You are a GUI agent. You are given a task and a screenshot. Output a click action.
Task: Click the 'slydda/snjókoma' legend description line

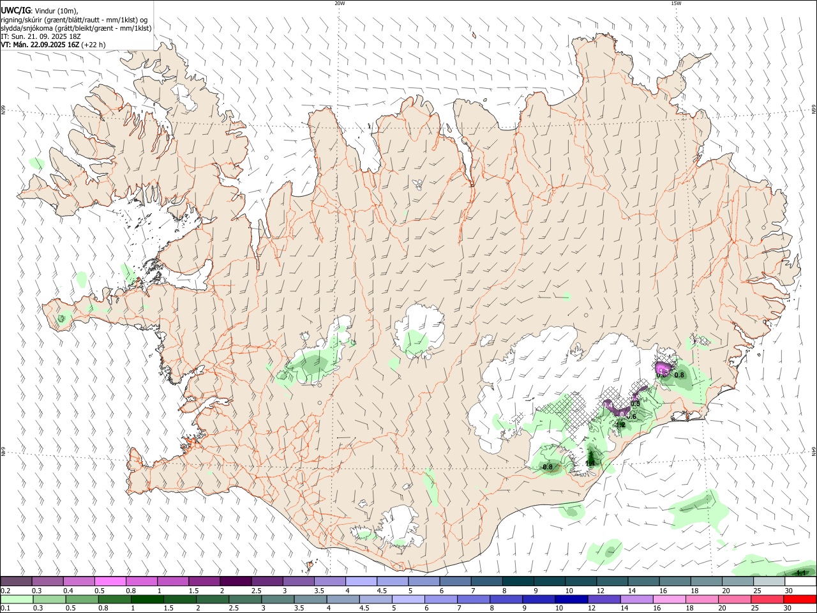click(x=76, y=28)
